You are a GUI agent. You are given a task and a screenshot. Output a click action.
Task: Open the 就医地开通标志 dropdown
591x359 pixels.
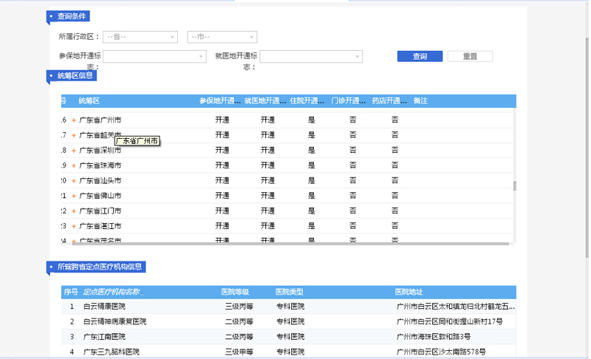click(x=311, y=56)
